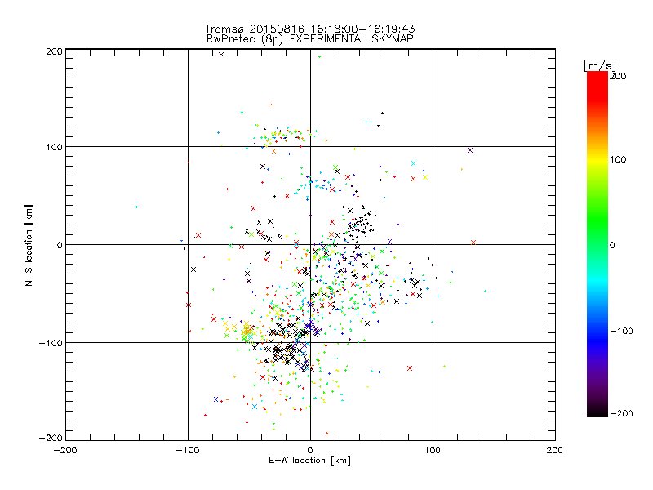Click the "100" tick label on E-W axis

click(433, 450)
